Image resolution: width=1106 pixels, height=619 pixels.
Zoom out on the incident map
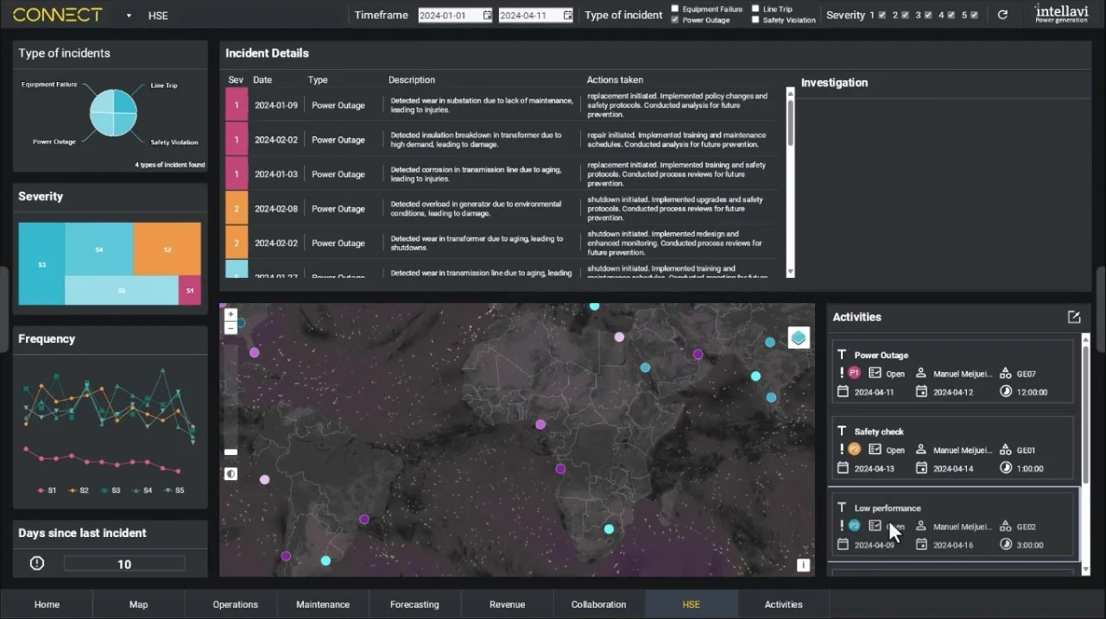click(x=231, y=328)
